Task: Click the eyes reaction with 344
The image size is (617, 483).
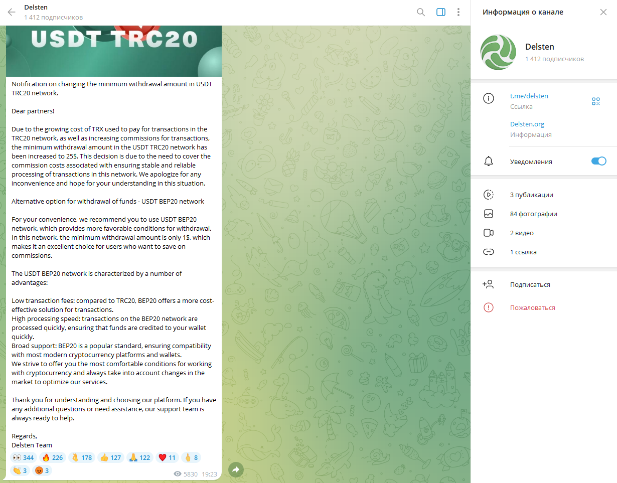Action: point(24,457)
